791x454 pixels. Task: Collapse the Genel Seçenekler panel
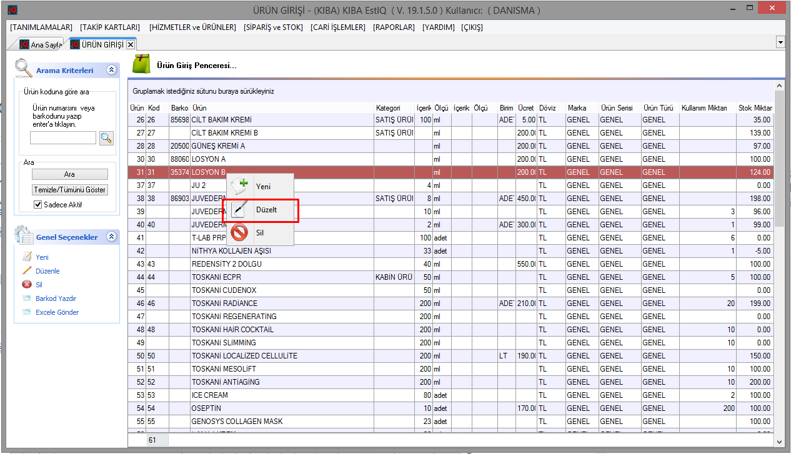111,237
